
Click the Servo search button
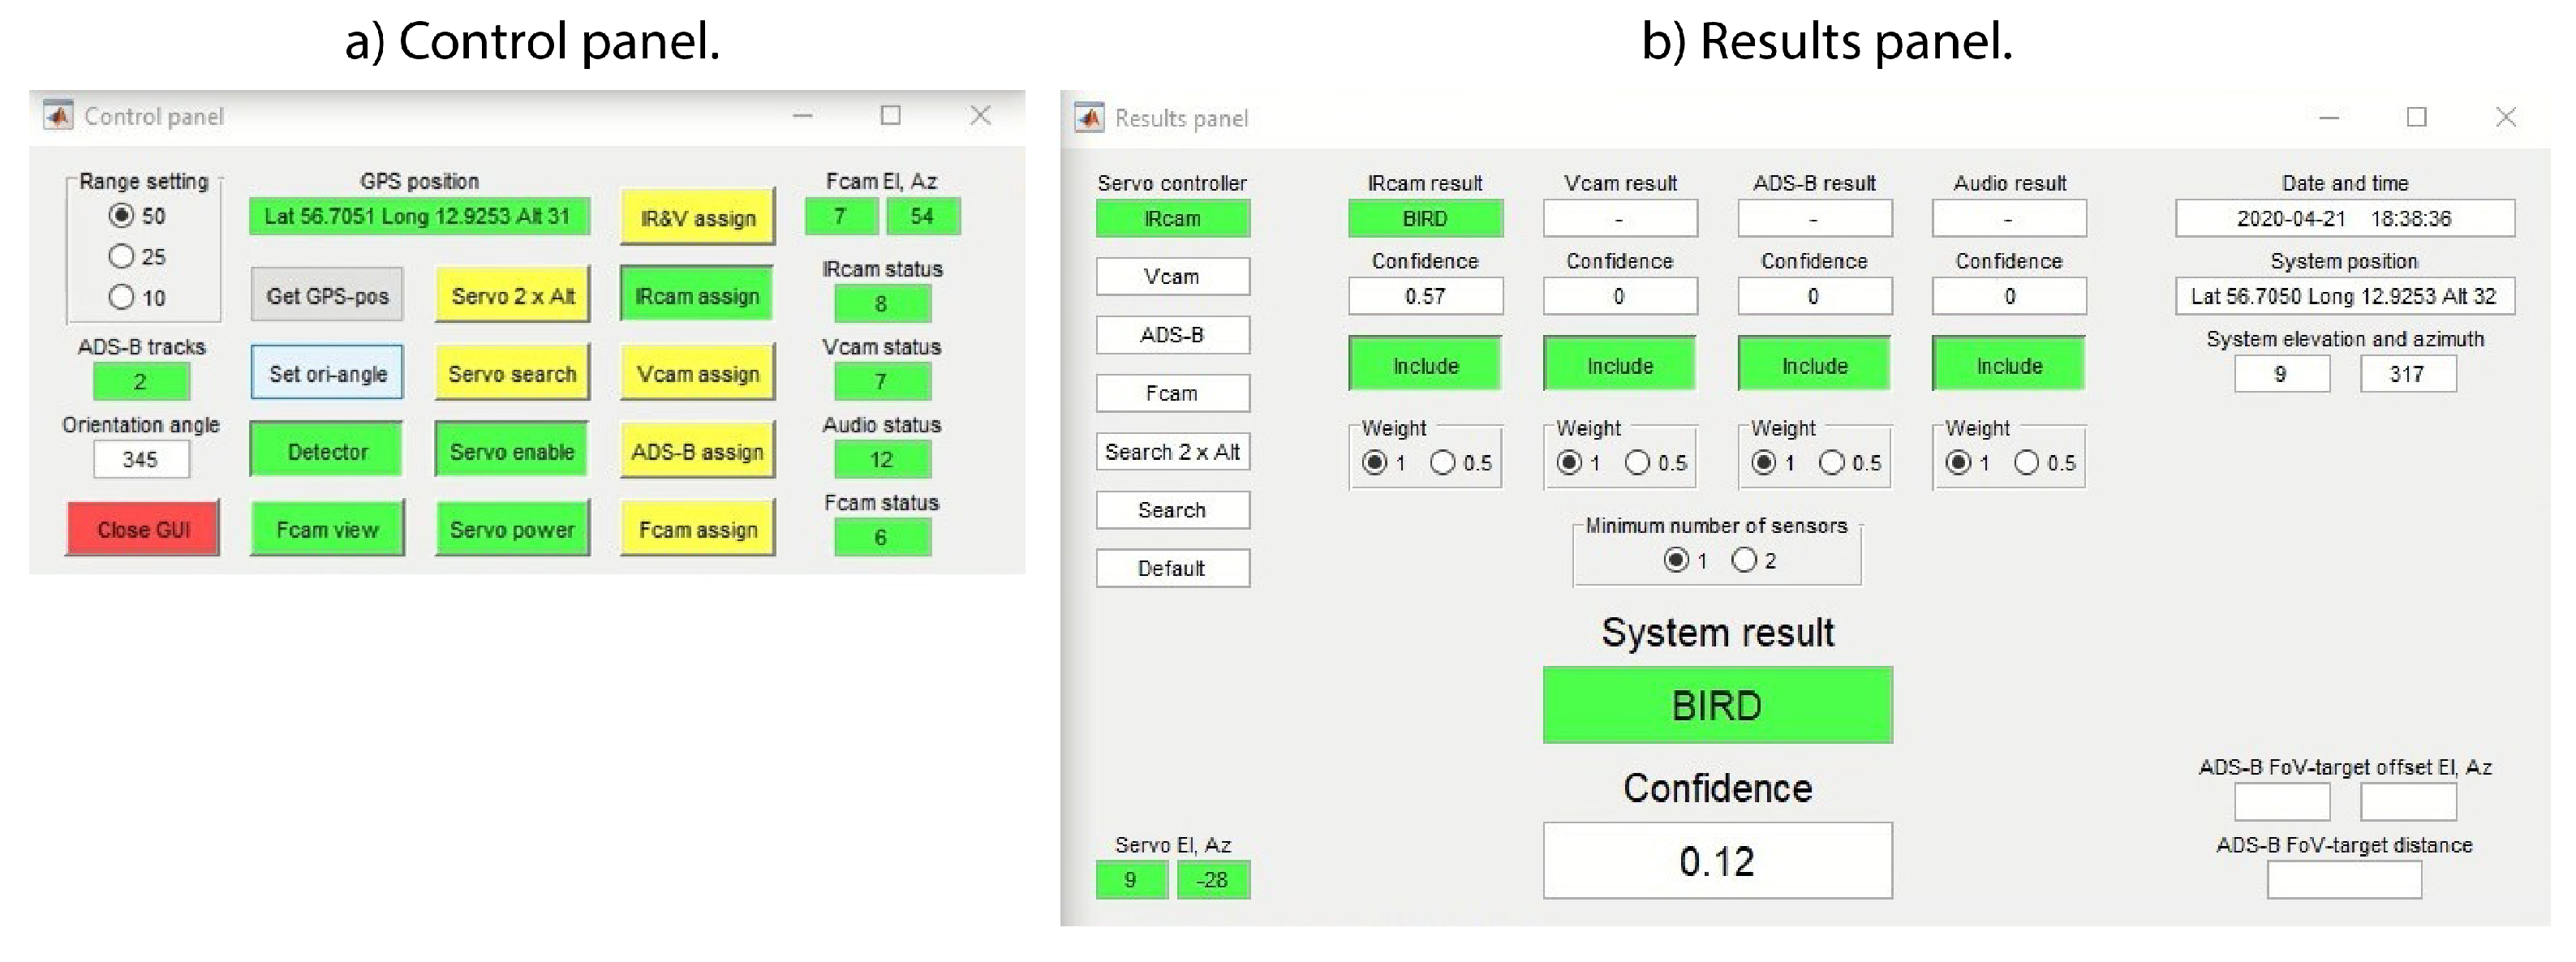point(512,373)
